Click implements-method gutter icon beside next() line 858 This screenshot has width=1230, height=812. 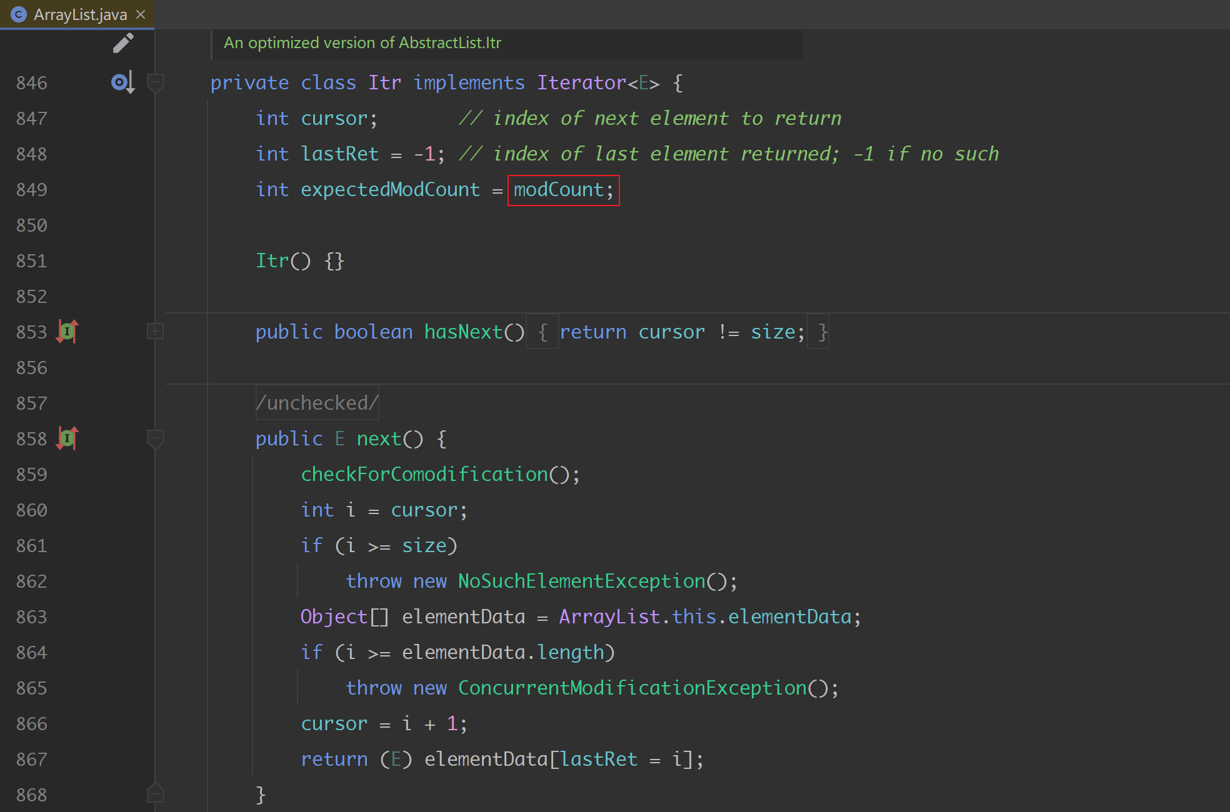(67, 438)
